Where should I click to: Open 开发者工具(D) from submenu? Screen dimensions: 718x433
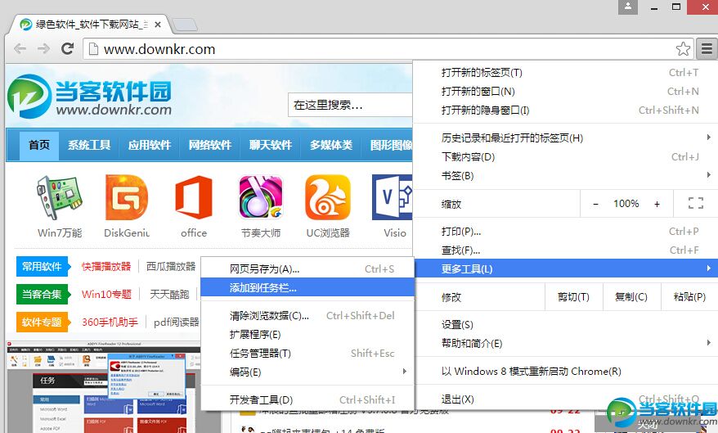pyautogui.click(x=307, y=400)
